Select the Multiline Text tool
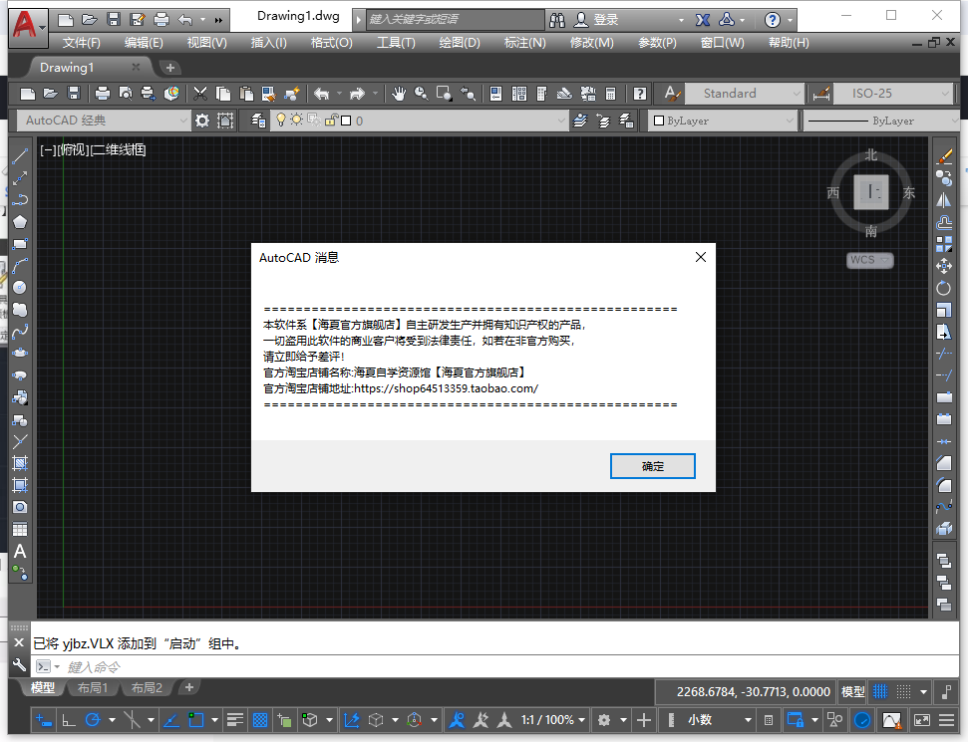Image resolution: width=968 pixels, height=742 pixels. click(x=20, y=552)
